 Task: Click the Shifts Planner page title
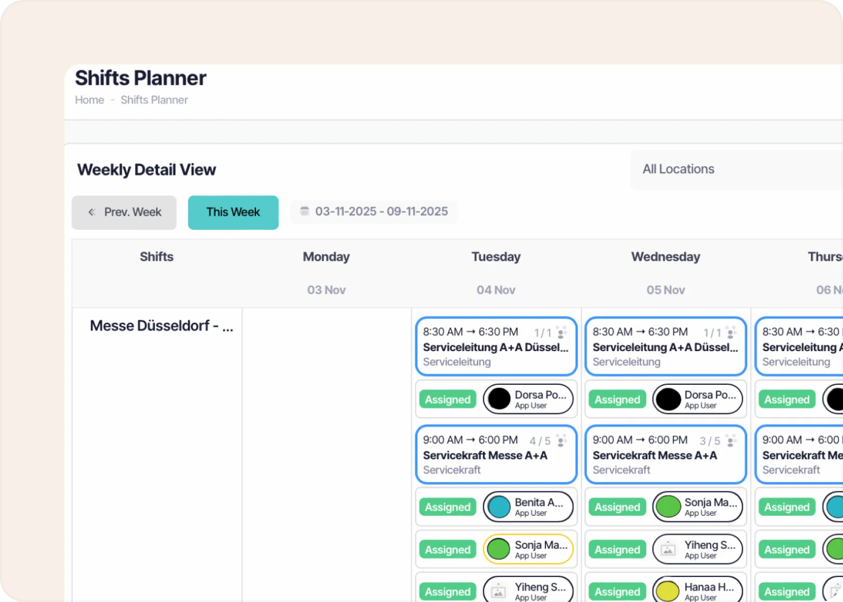pos(140,78)
